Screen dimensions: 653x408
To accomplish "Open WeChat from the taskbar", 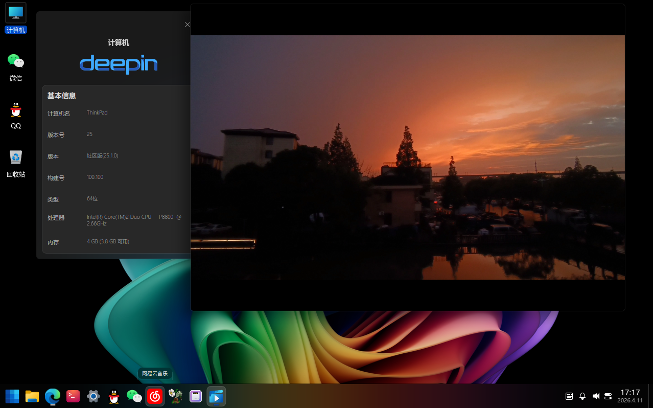I will pyautogui.click(x=134, y=396).
